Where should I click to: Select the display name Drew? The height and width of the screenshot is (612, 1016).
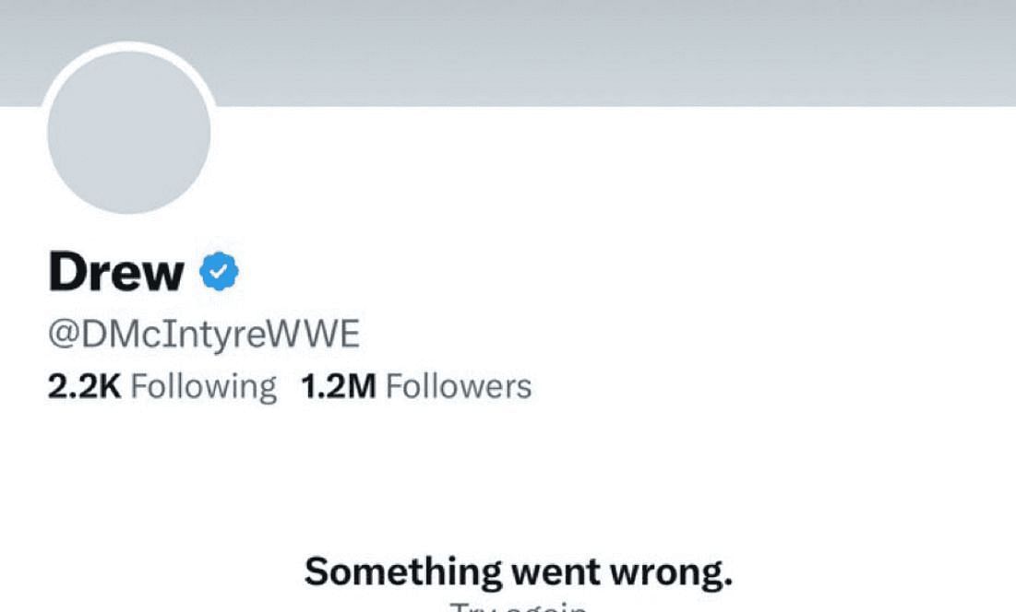(x=116, y=273)
